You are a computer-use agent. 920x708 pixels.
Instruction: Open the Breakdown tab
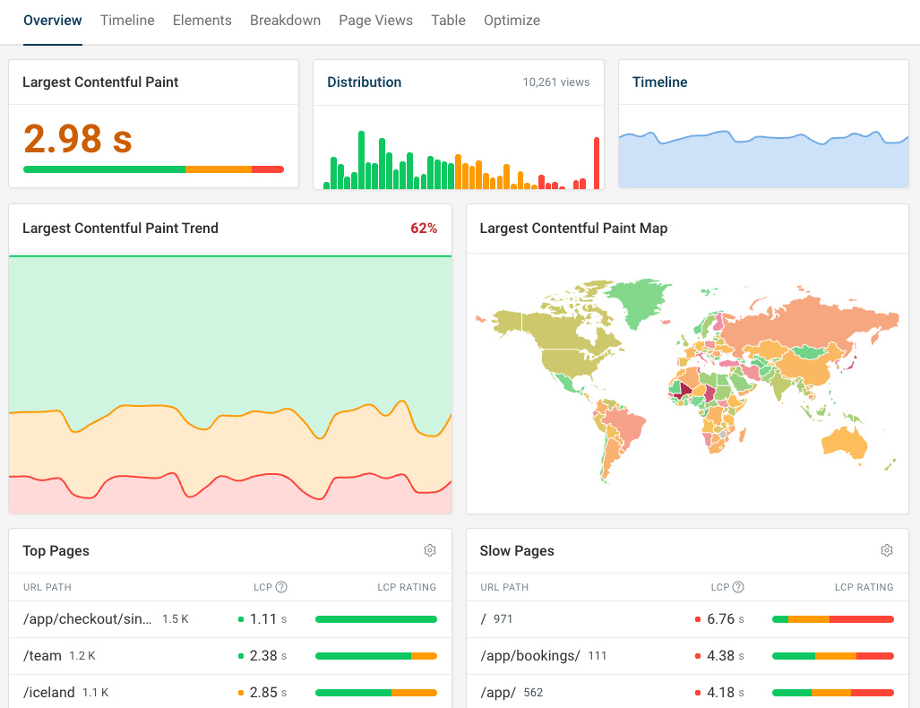pyautogui.click(x=285, y=21)
